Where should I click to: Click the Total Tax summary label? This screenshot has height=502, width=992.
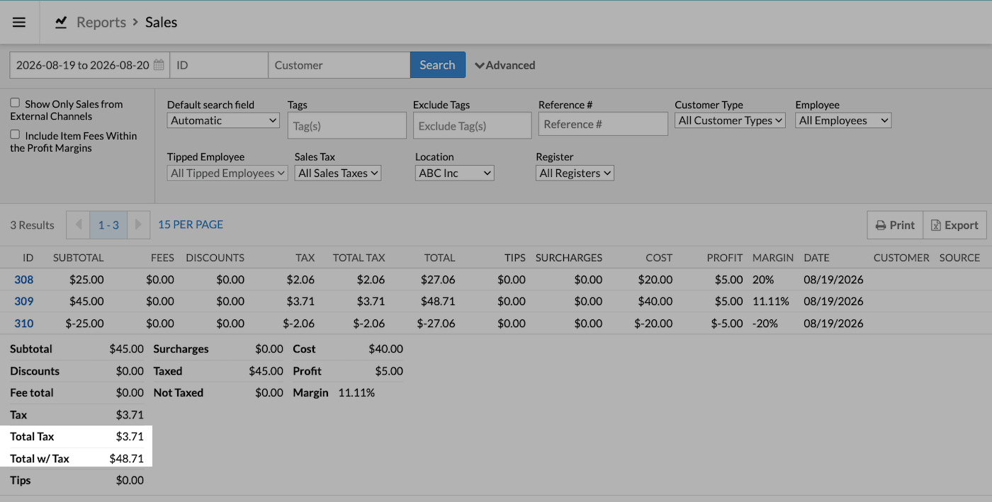[32, 436]
